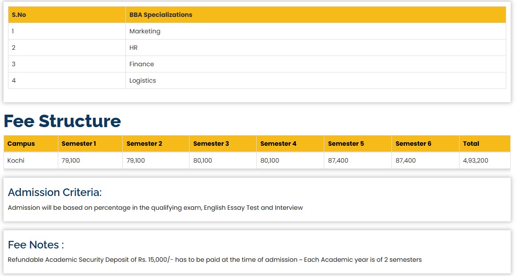The height and width of the screenshot is (276, 516).
Task: Select the Logistics specialization cell
Action: tap(142, 80)
